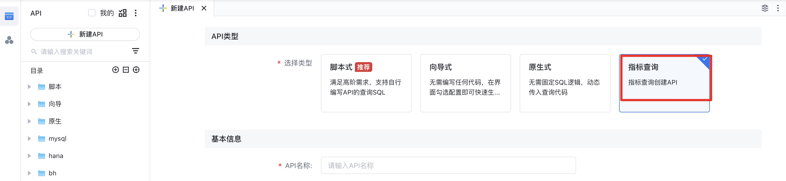Choose the 原生式 API type card
The width and height of the screenshot is (786, 181).
565,83
